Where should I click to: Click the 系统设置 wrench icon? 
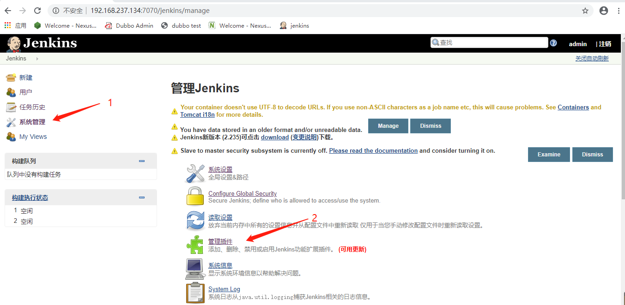tap(195, 173)
